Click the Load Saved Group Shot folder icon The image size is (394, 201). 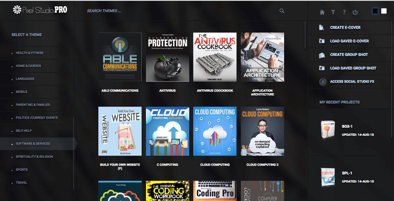pyautogui.click(x=322, y=68)
